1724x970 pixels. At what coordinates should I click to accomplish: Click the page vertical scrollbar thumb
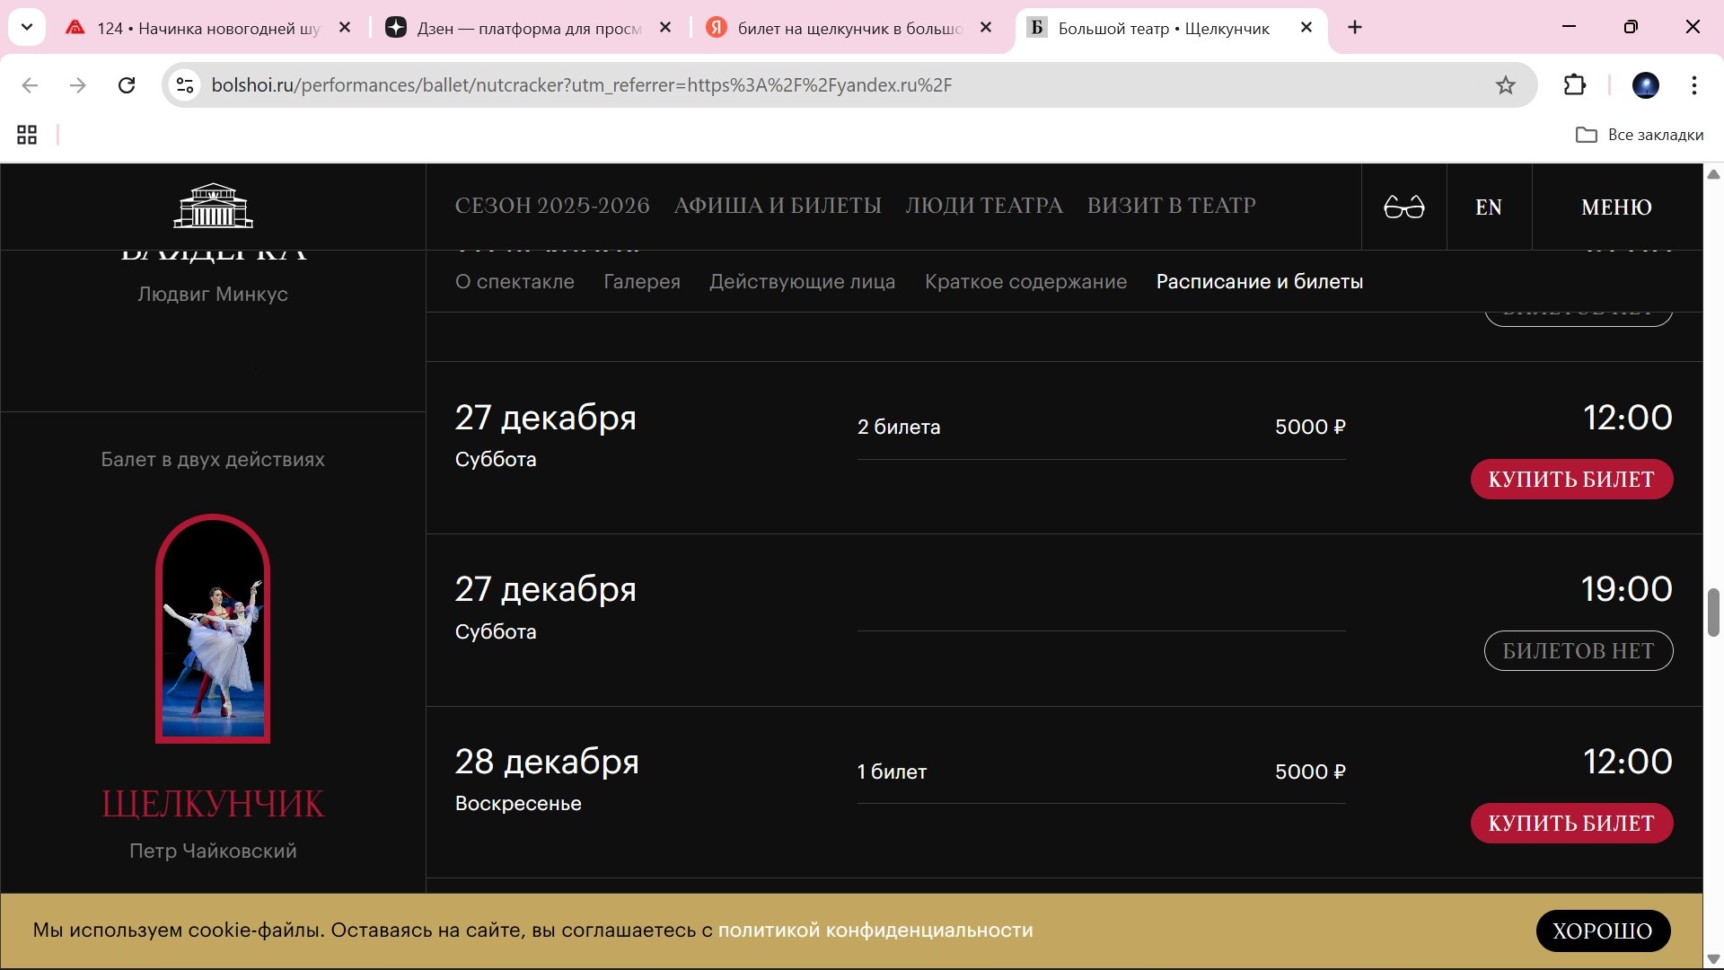(1713, 613)
